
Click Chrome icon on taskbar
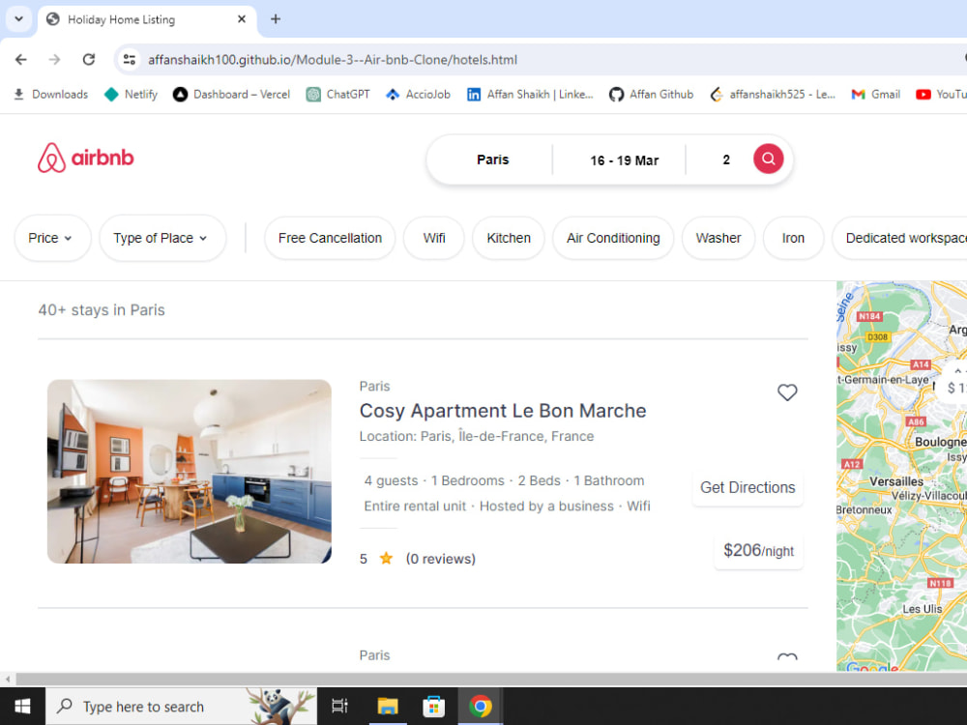pos(481,706)
